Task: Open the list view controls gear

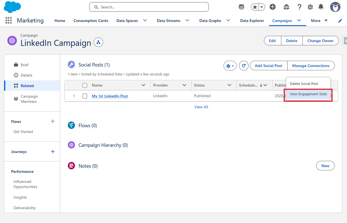Action: [x=230, y=66]
